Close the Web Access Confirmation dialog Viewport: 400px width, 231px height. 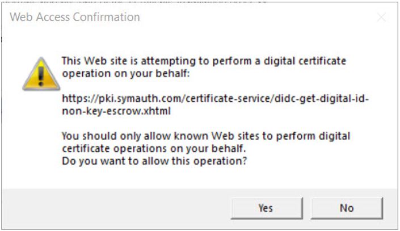tap(382, 18)
